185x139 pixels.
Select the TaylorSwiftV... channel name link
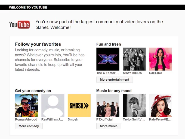point(134,119)
